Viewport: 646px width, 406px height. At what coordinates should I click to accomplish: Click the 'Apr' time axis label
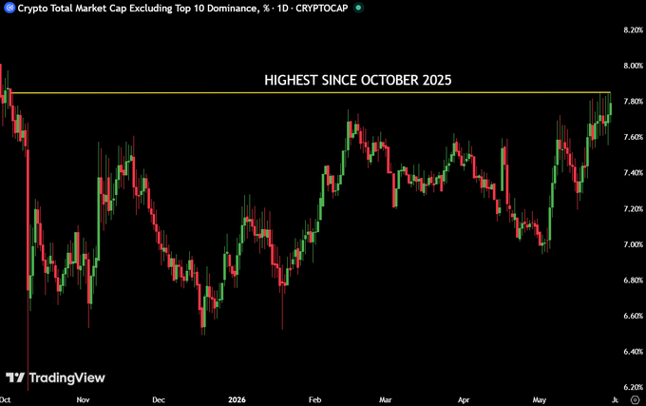(464, 399)
